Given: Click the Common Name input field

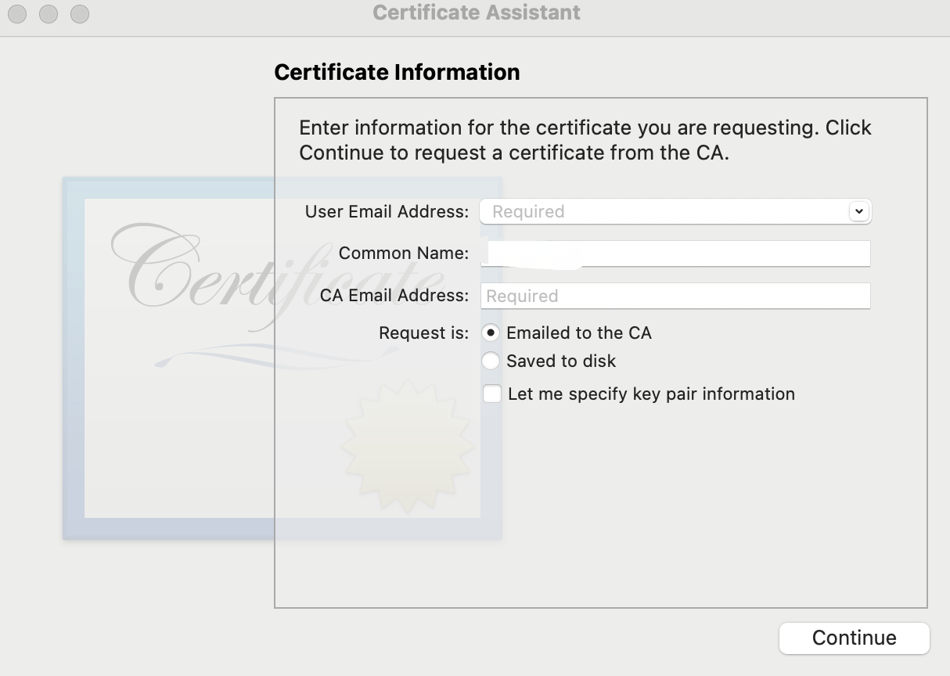Looking at the screenshot, I should (675, 253).
